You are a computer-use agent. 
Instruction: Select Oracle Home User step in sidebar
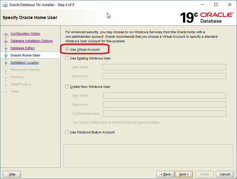click(25, 55)
